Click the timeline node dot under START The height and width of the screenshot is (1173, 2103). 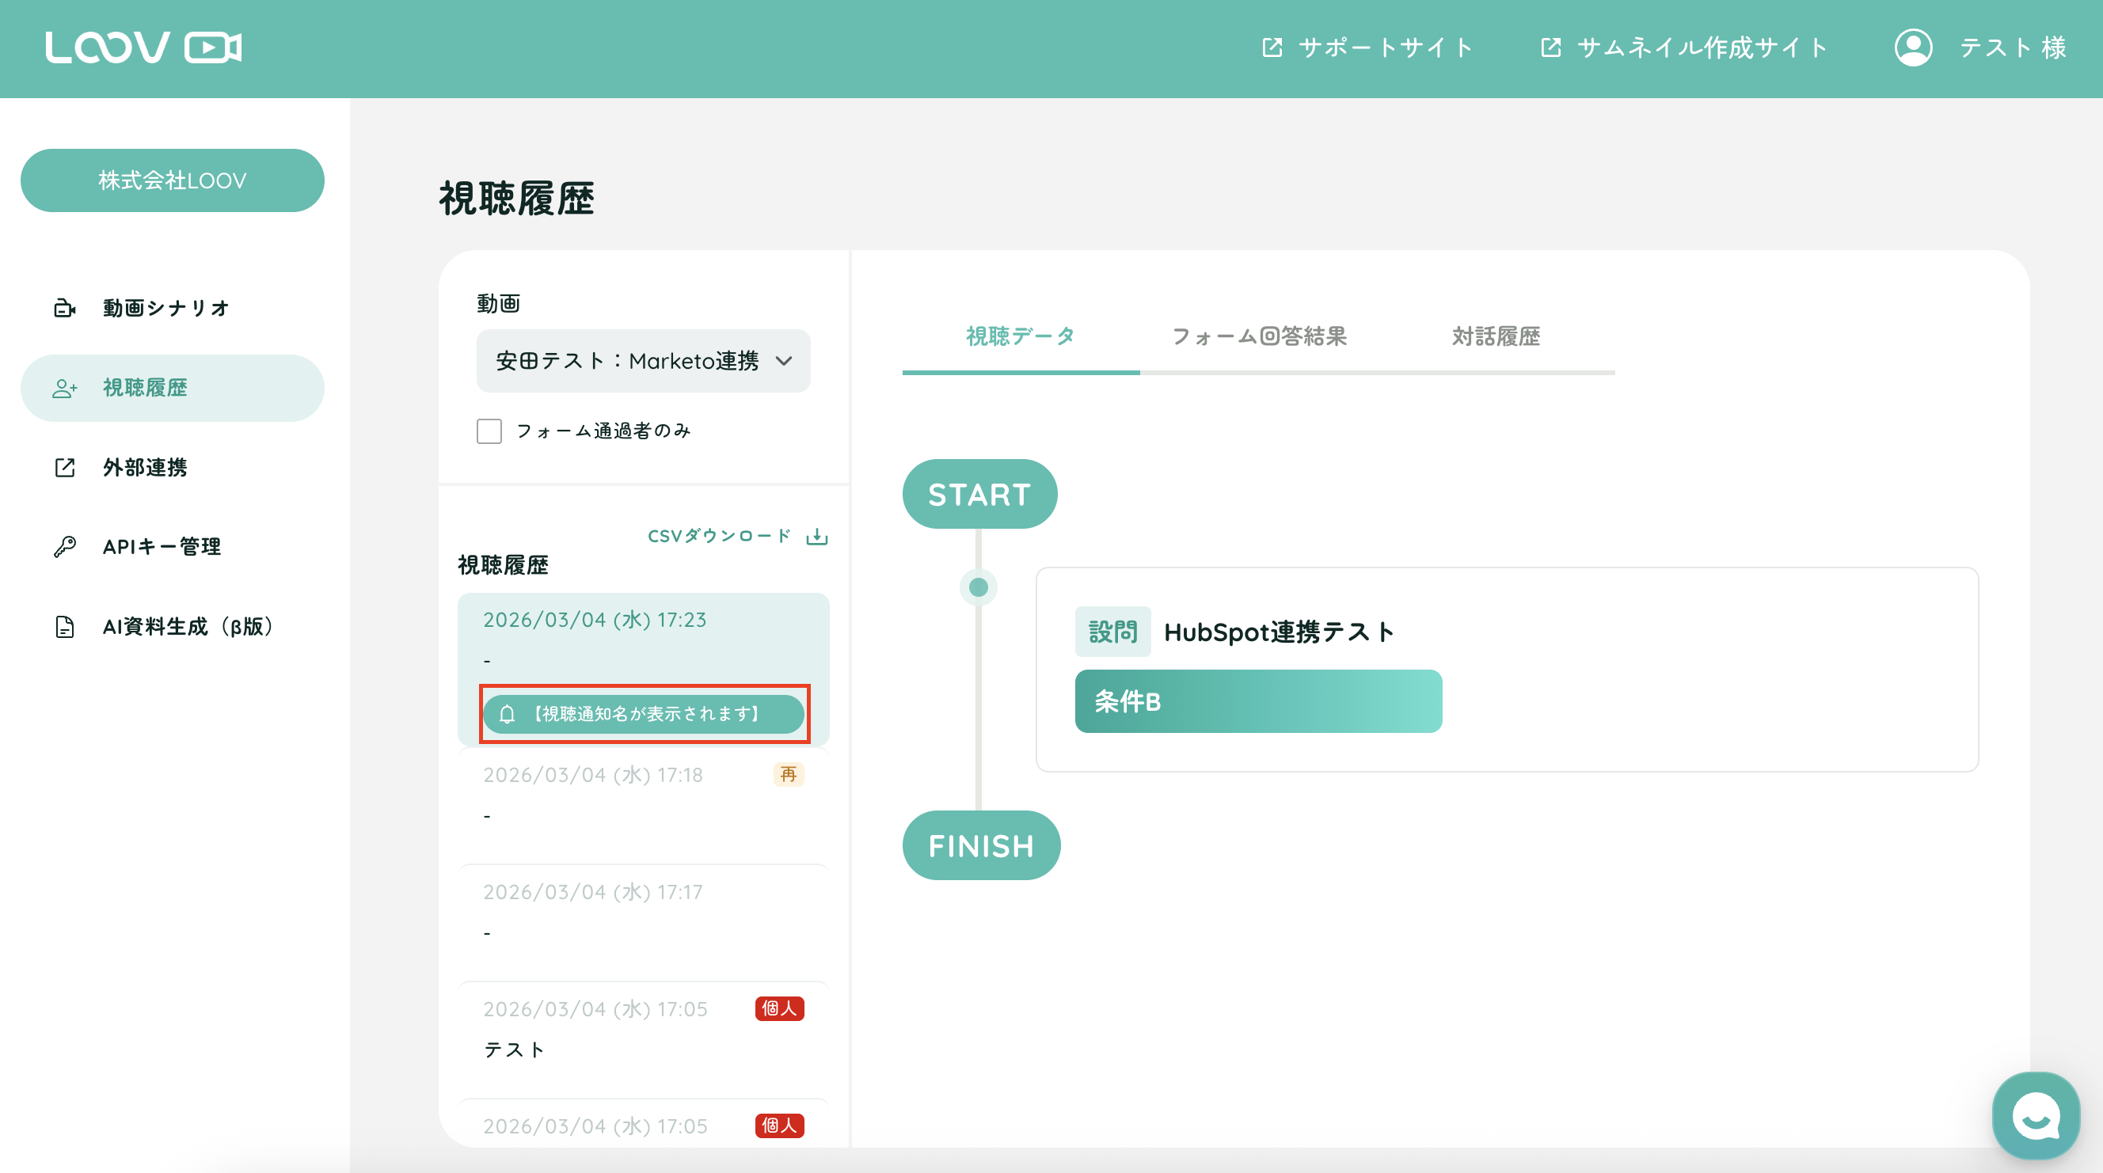(978, 587)
